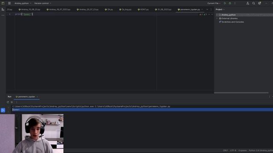Open editor tab options menu
The height and width of the screenshot is (153, 273).
[x=211, y=9]
